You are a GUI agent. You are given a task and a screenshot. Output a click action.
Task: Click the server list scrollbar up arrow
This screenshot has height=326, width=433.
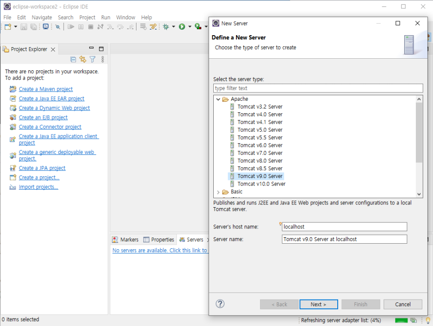[x=419, y=99]
